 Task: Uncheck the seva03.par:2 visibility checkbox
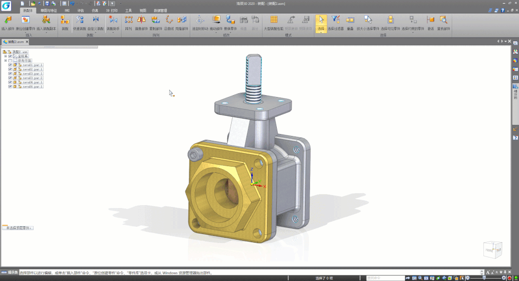coord(10,78)
